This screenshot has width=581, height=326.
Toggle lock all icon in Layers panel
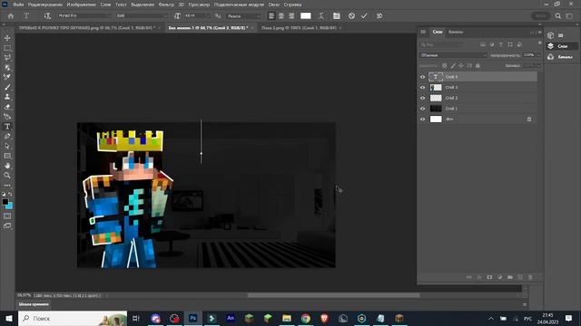478,66
